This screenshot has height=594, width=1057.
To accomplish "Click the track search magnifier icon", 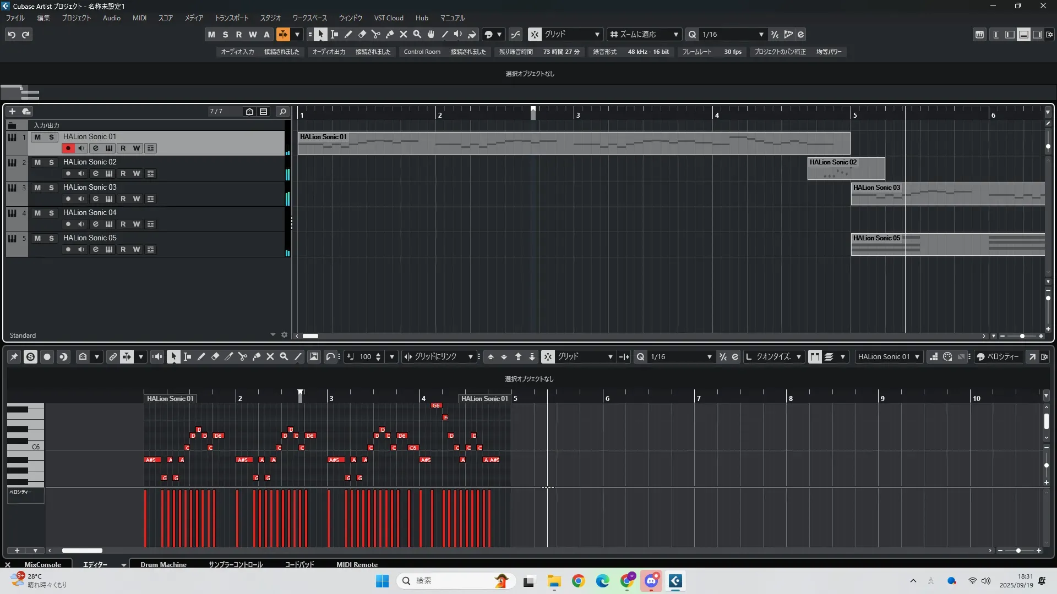I will coord(282,112).
